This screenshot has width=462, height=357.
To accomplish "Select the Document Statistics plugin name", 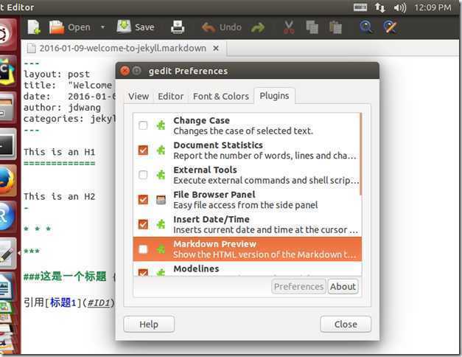I will coord(218,145).
